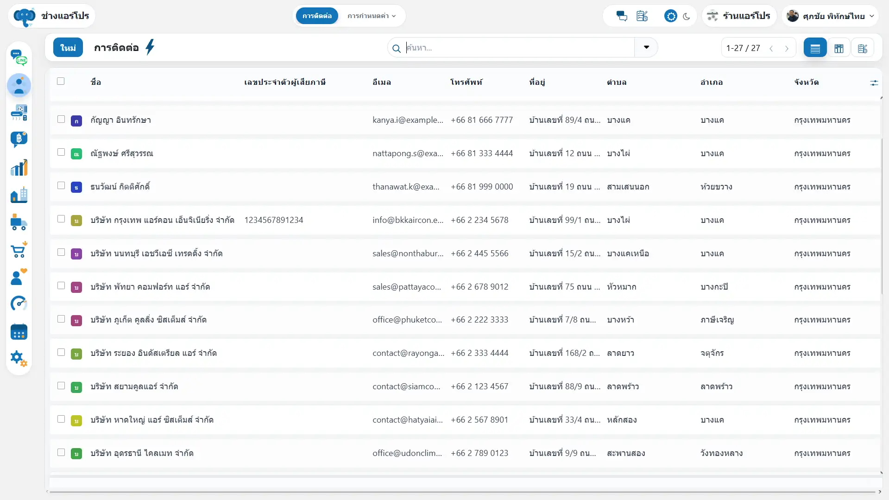Sort by จังหวัด column header
Viewport: 889px width, 500px height.
[807, 82]
